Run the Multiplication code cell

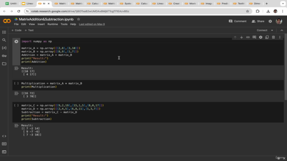[x=16, y=84]
